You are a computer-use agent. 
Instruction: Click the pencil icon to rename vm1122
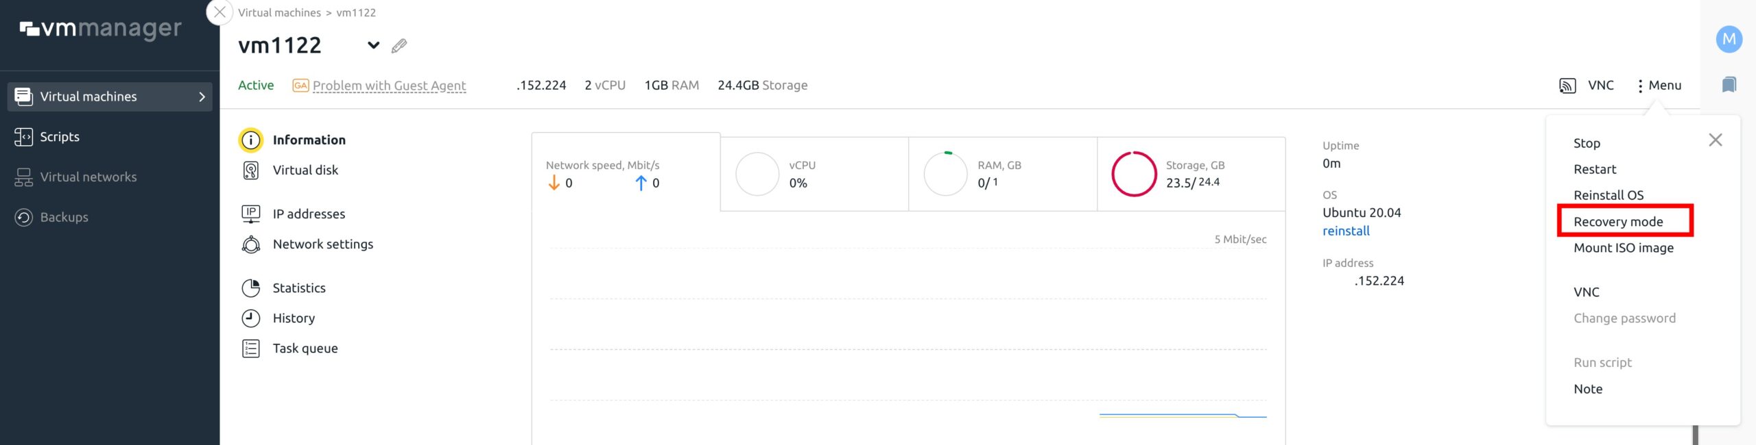click(399, 46)
